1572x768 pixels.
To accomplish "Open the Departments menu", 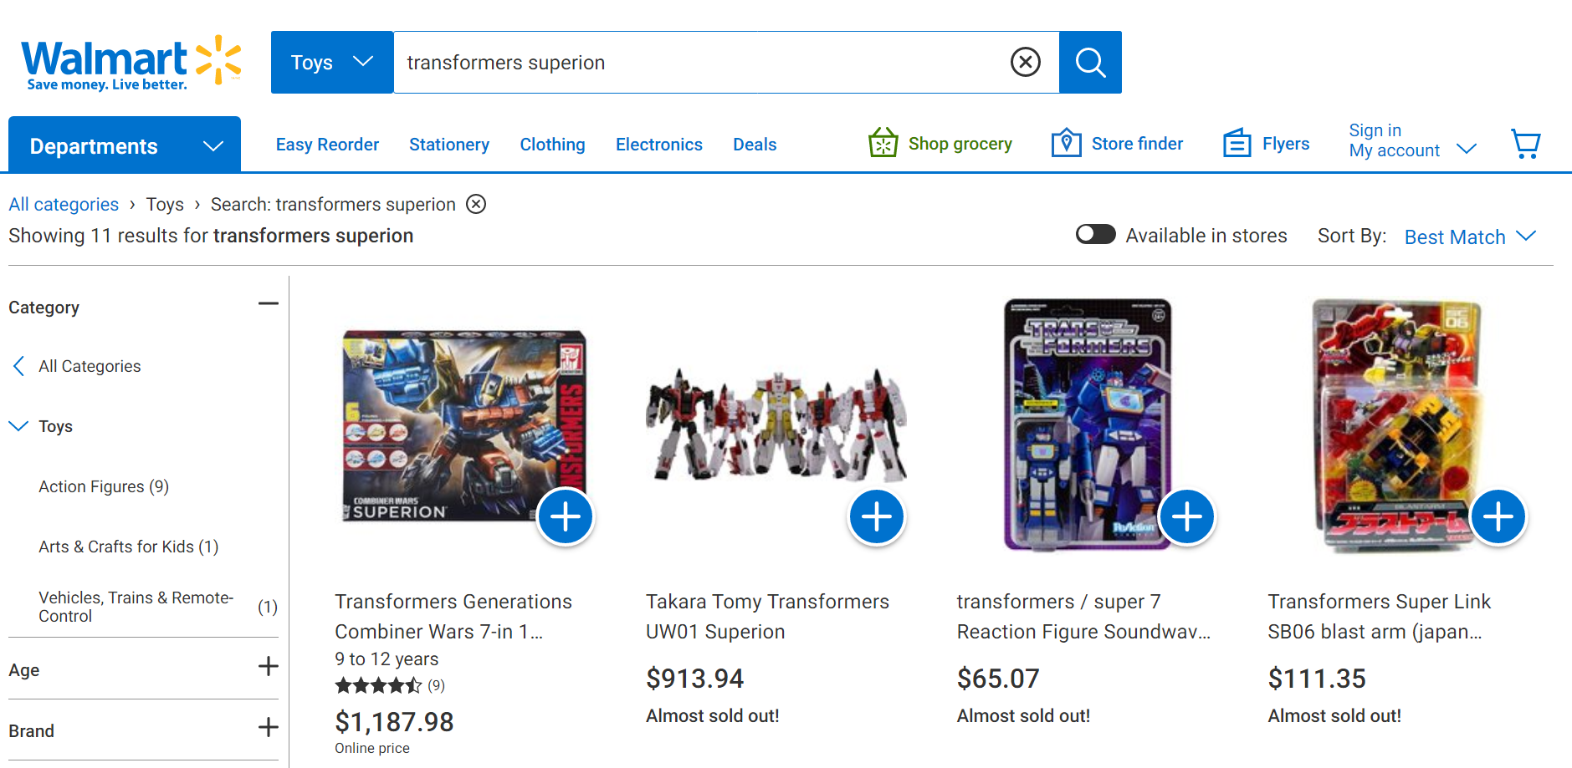I will (x=125, y=145).
